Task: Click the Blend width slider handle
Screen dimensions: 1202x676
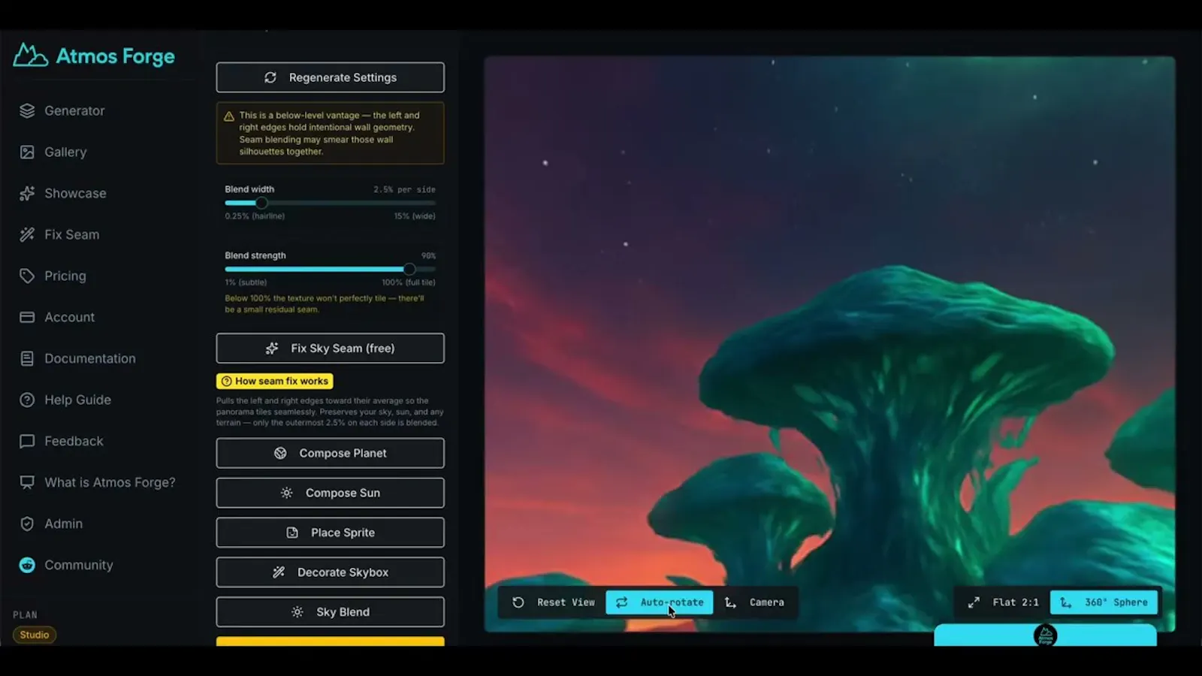Action: 261,203
